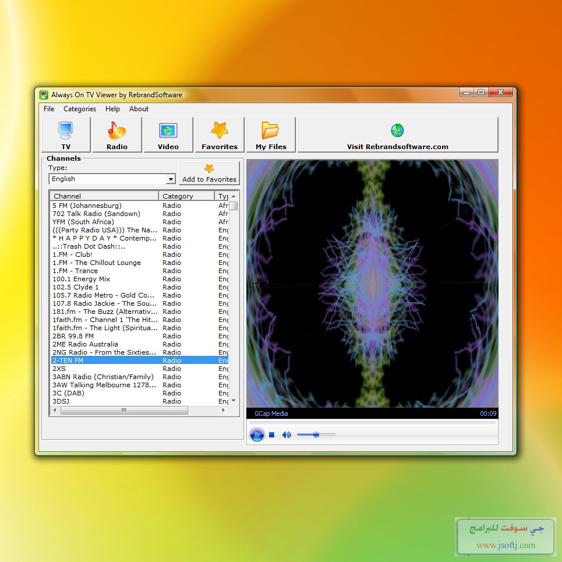Select the channel 102.5 Clyde 1
Screen dimensions: 562x562
139,287
